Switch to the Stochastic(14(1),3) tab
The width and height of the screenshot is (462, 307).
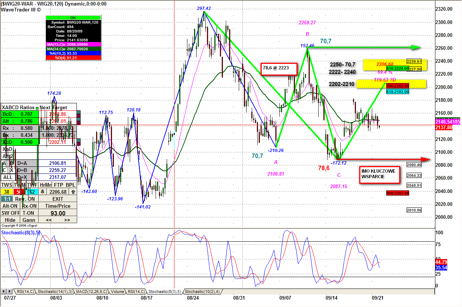(x=55, y=292)
